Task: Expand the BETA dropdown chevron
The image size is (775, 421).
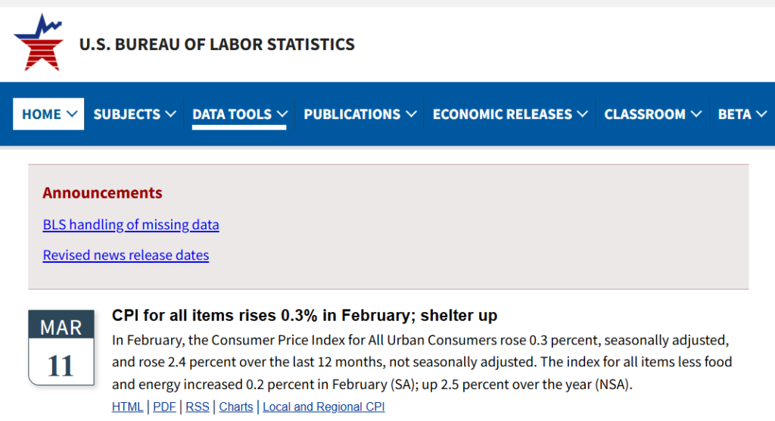Action: pyautogui.click(x=760, y=114)
